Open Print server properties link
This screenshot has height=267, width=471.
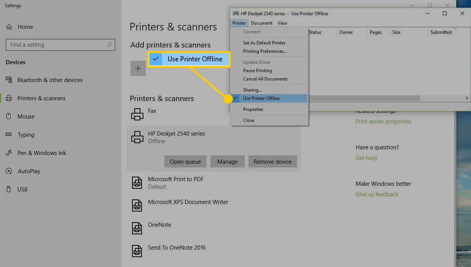click(x=383, y=122)
